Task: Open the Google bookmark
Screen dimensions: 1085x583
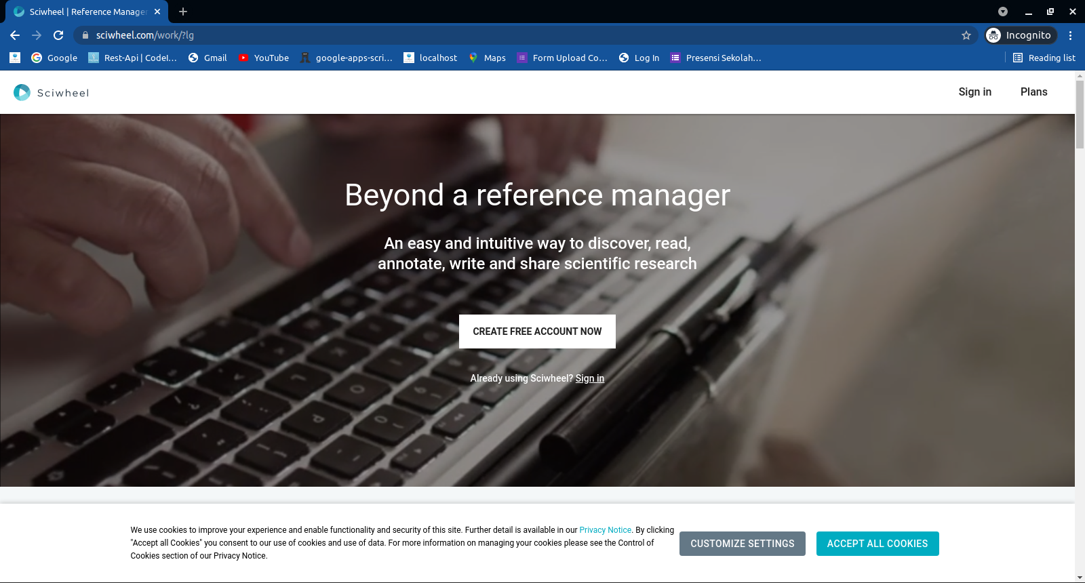Action: click(54, 58)
